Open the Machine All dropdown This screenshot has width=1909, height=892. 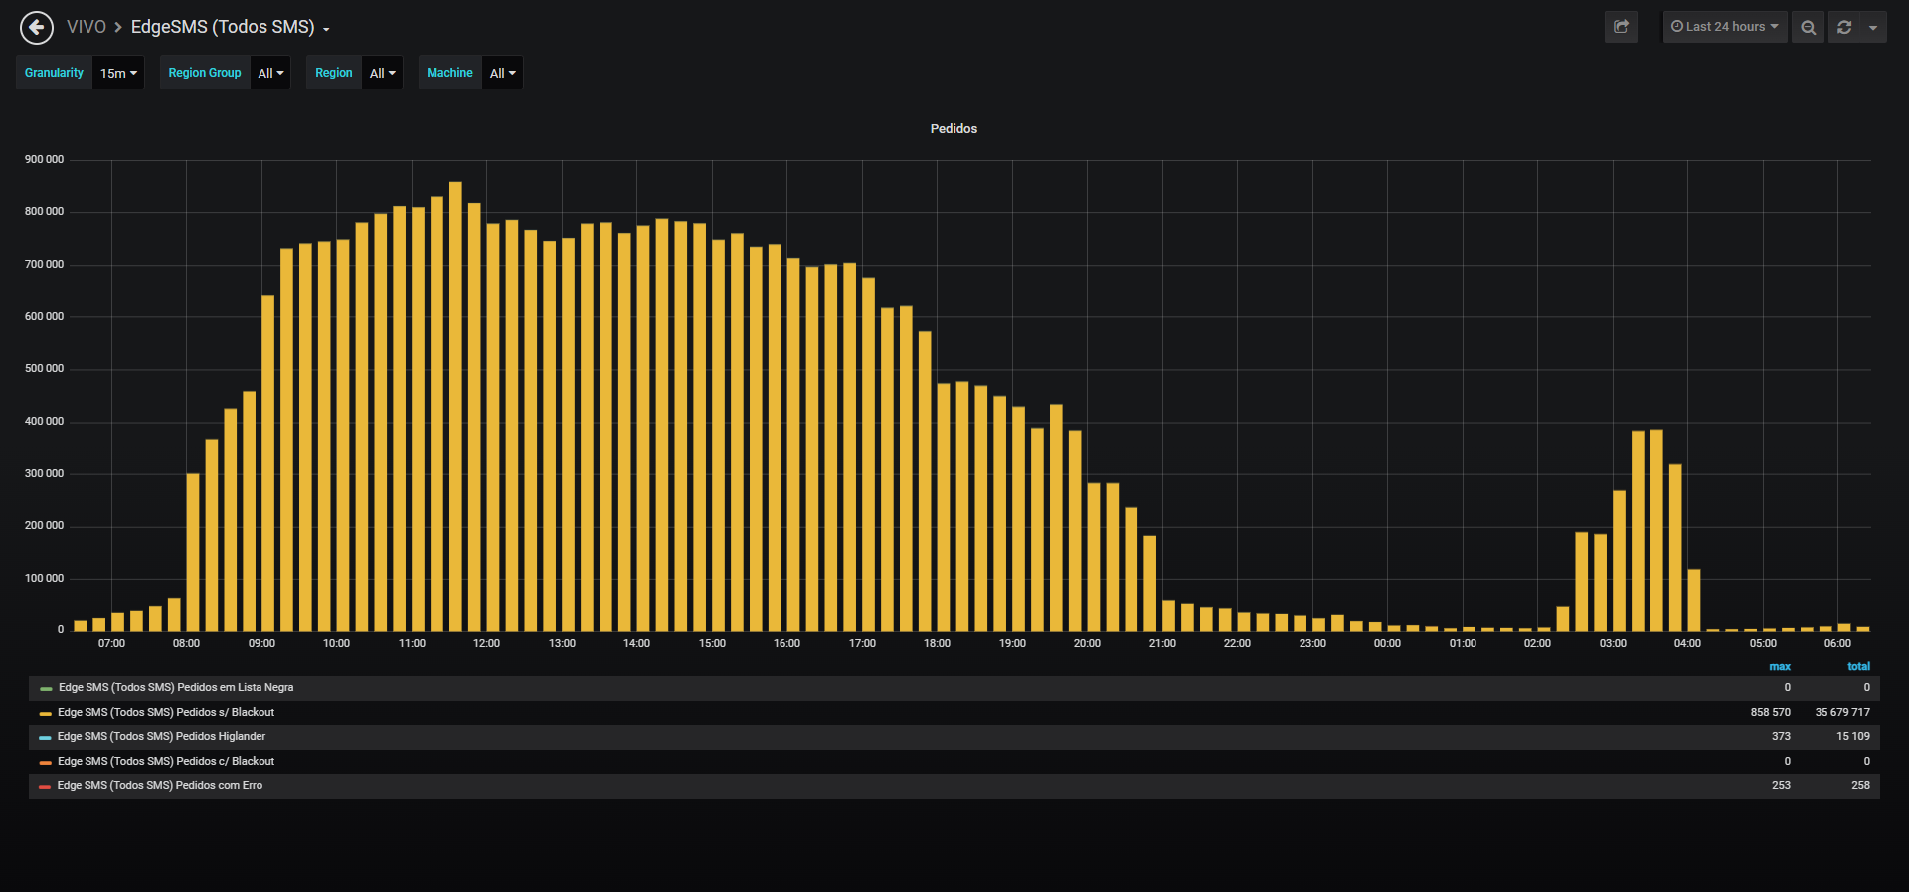point(502,73)
